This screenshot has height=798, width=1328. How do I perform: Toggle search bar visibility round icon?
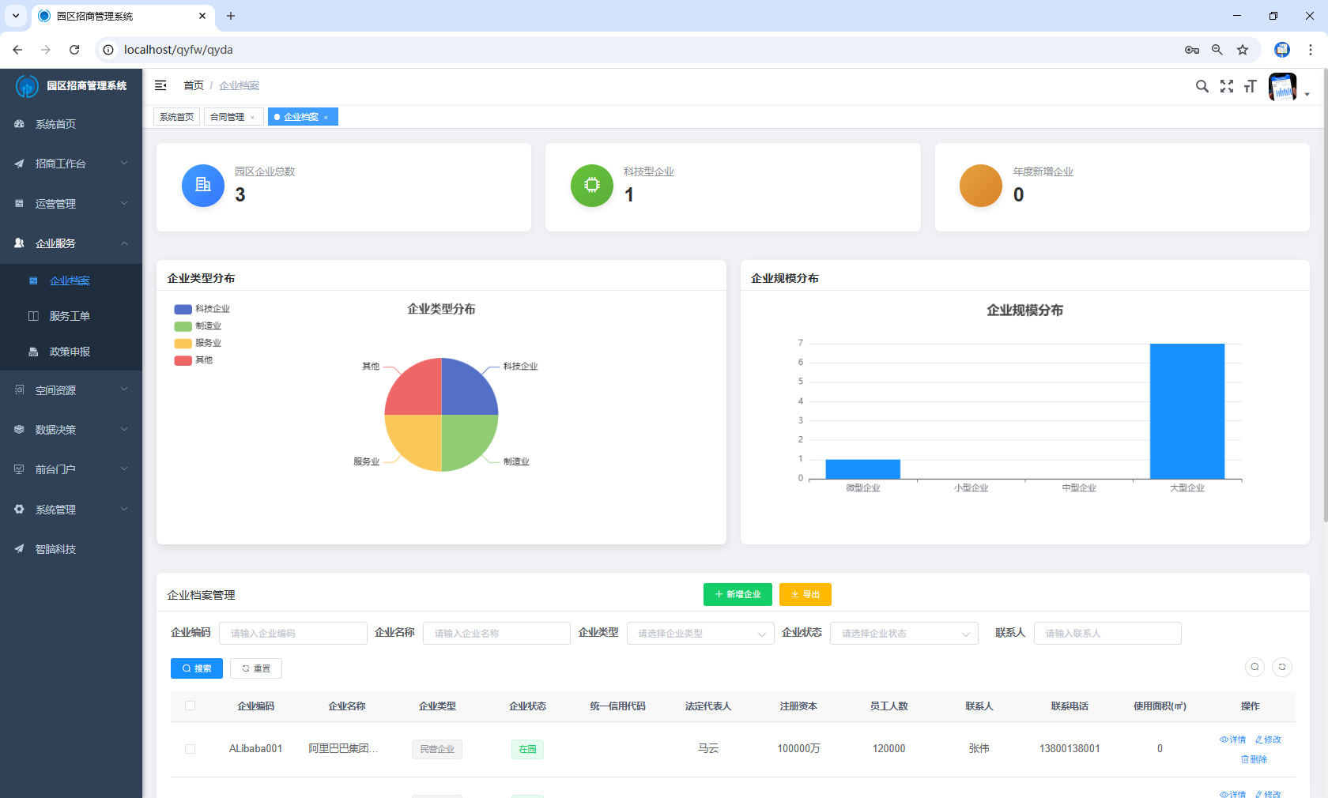point(1254,667)
